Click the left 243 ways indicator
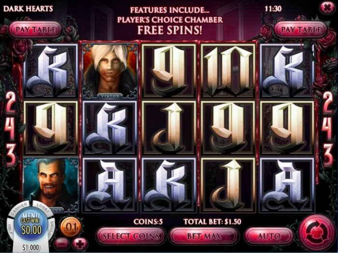The image size is (338, 253). tap(10, 129)
